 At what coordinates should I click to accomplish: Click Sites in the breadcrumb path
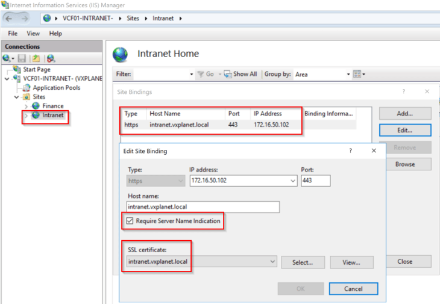133,18
